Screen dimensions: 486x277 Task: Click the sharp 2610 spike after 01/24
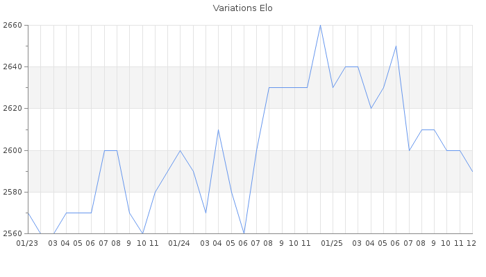click(x=218, y=129)
